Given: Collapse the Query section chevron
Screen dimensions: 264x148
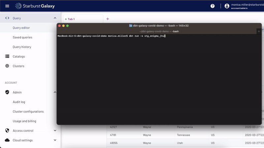Looking at the screenshot, I should point(55,18).
